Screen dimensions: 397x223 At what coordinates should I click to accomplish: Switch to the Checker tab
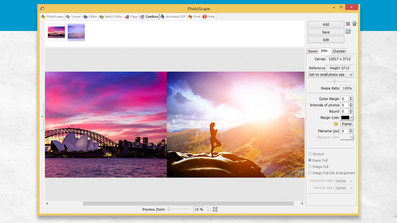[x=339, y=51]
